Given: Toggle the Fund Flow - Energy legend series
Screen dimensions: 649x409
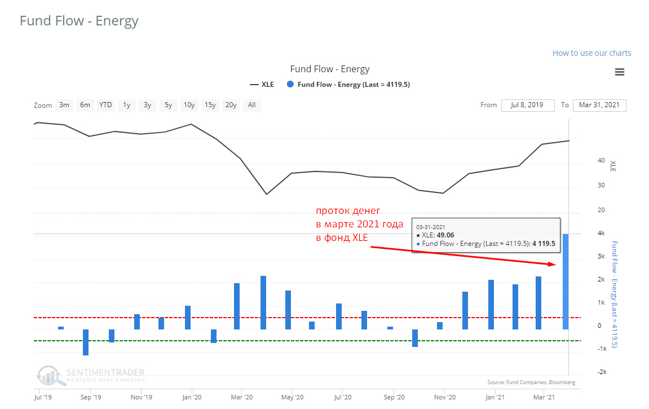Looking at the screenshot, I should point(348,85).
